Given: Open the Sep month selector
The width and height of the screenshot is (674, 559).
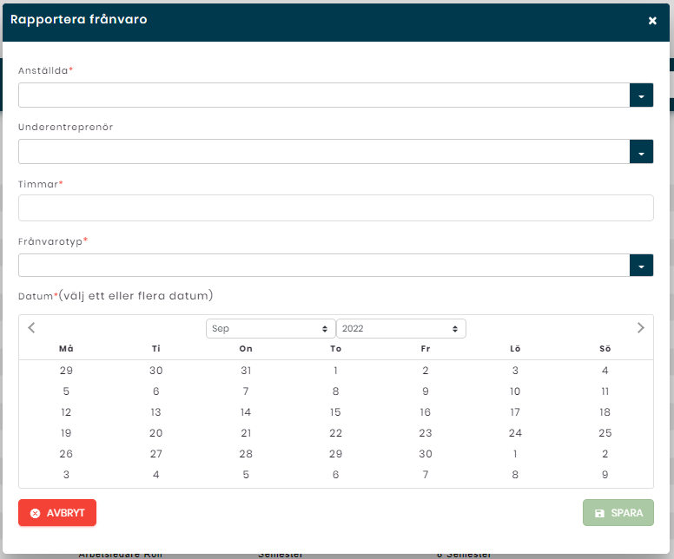Looking at the screenshot, I should [x=270, y=329].
